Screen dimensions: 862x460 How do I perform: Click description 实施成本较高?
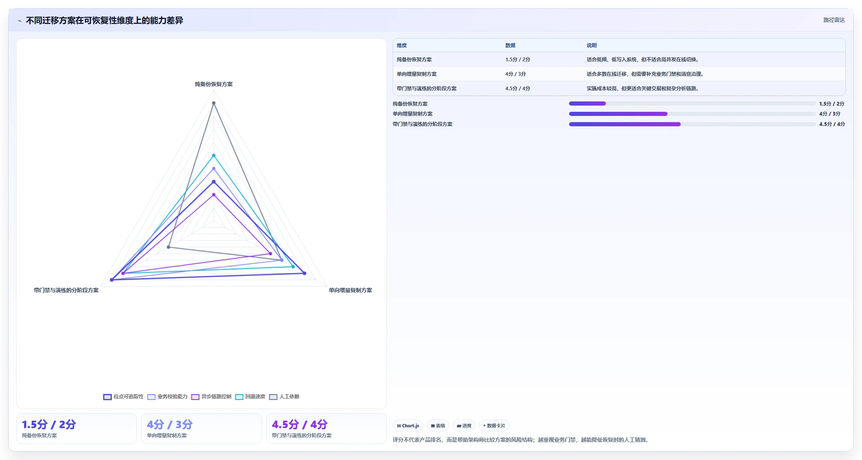(642, 89)
